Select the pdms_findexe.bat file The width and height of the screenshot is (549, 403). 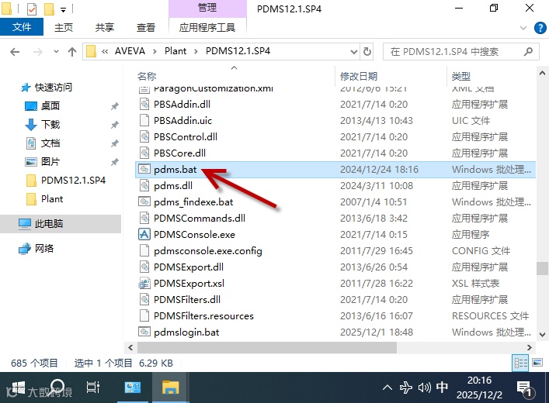coord(193,202)
